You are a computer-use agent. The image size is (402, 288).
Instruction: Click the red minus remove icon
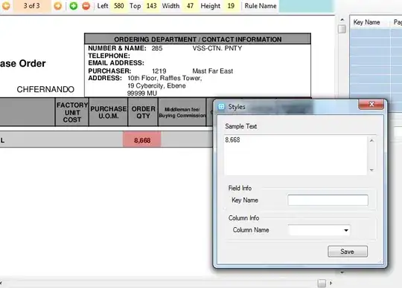click(86, 6)
